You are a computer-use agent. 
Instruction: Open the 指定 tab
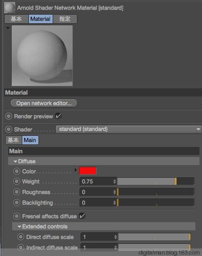tap(65, 19)
